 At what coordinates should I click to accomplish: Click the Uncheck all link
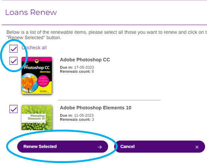click(x=34, y=48)
